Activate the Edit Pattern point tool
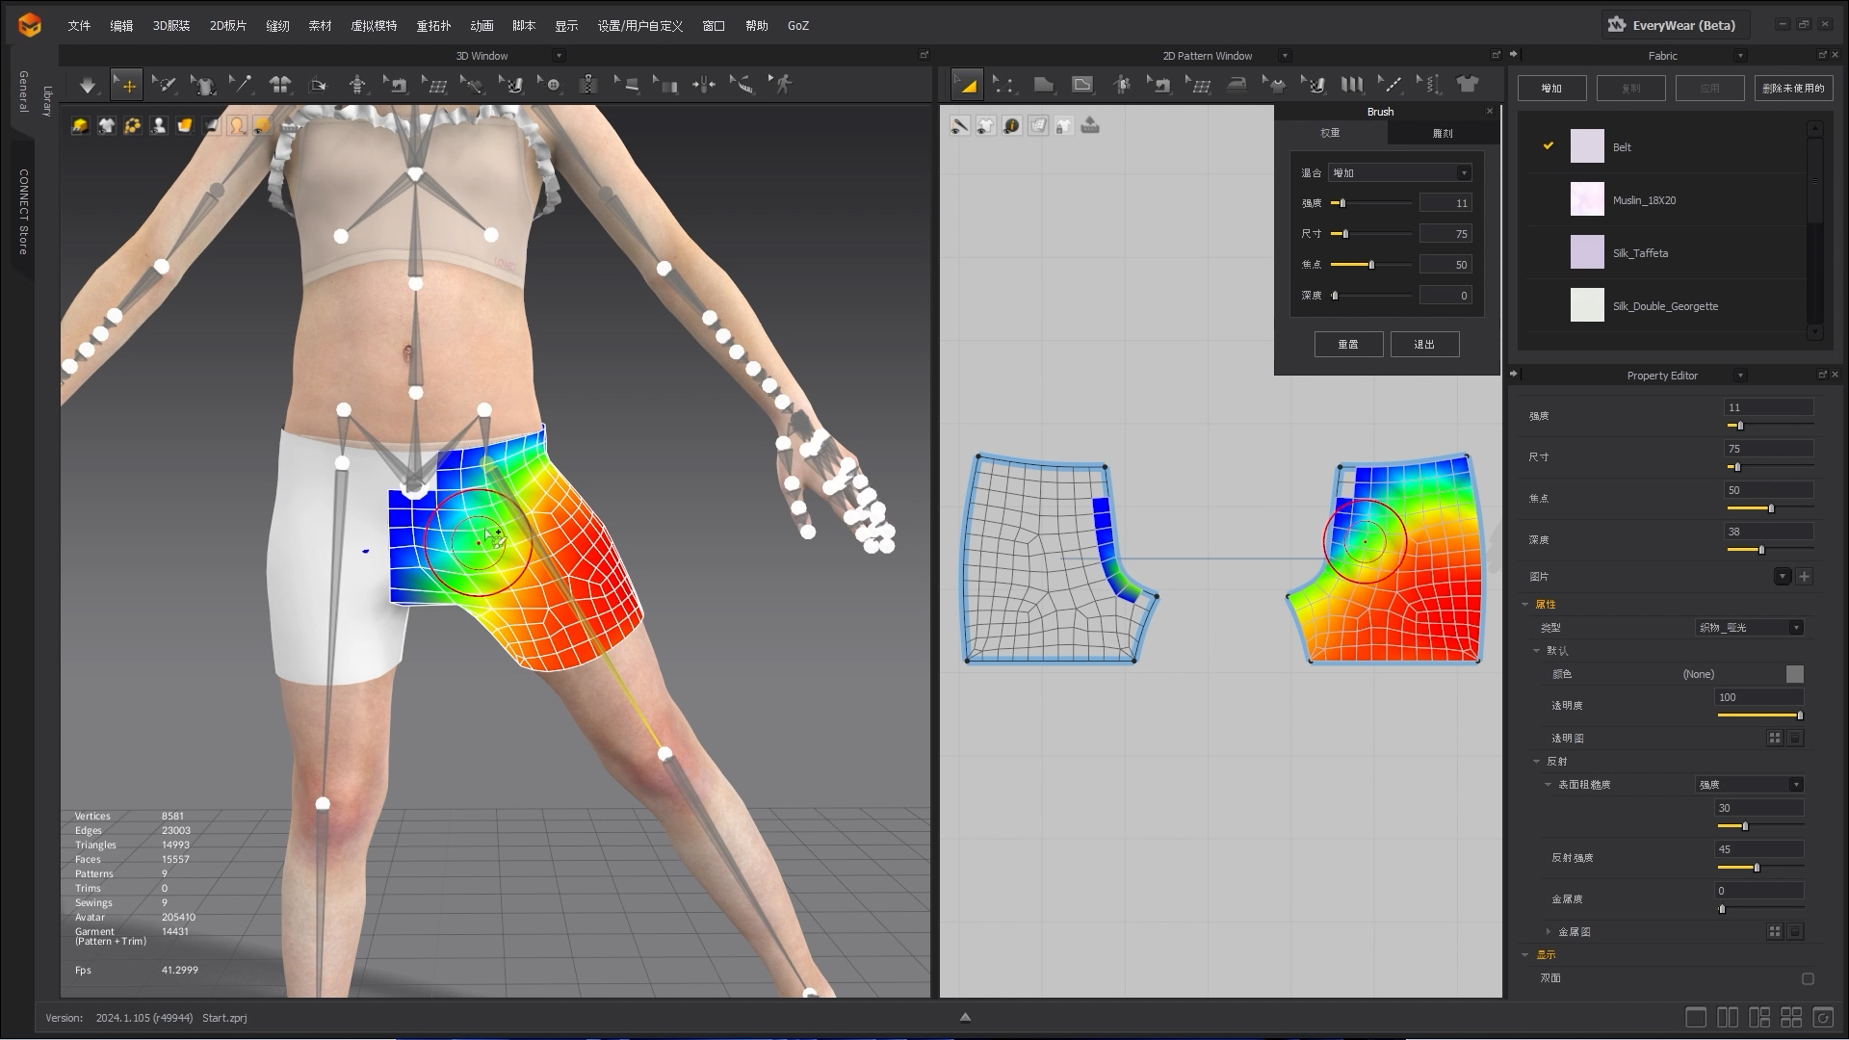This screenshot has height=1040, width=1849. pyautogui.click(x=1006, y=85)
